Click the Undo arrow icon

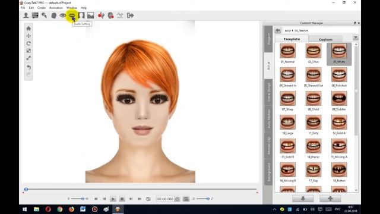[x=28, y=67]
